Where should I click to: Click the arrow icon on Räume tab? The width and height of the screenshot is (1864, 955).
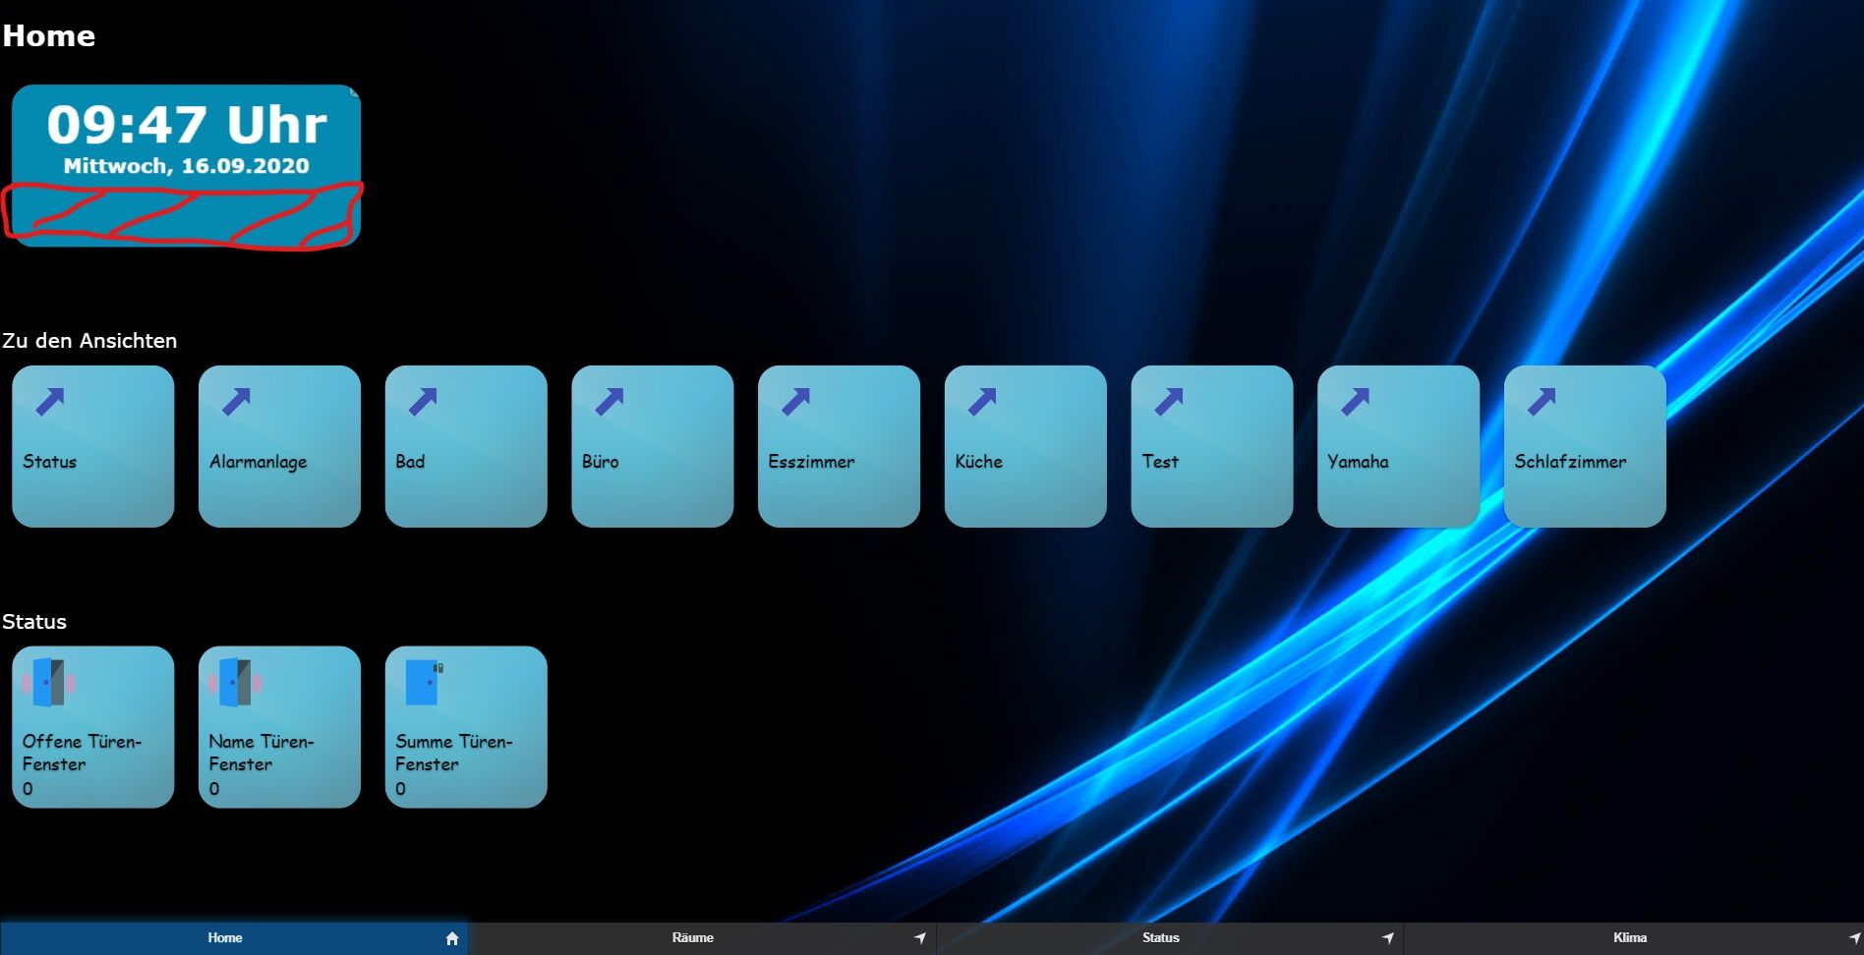pyautogui.click(x=920, y=938)
